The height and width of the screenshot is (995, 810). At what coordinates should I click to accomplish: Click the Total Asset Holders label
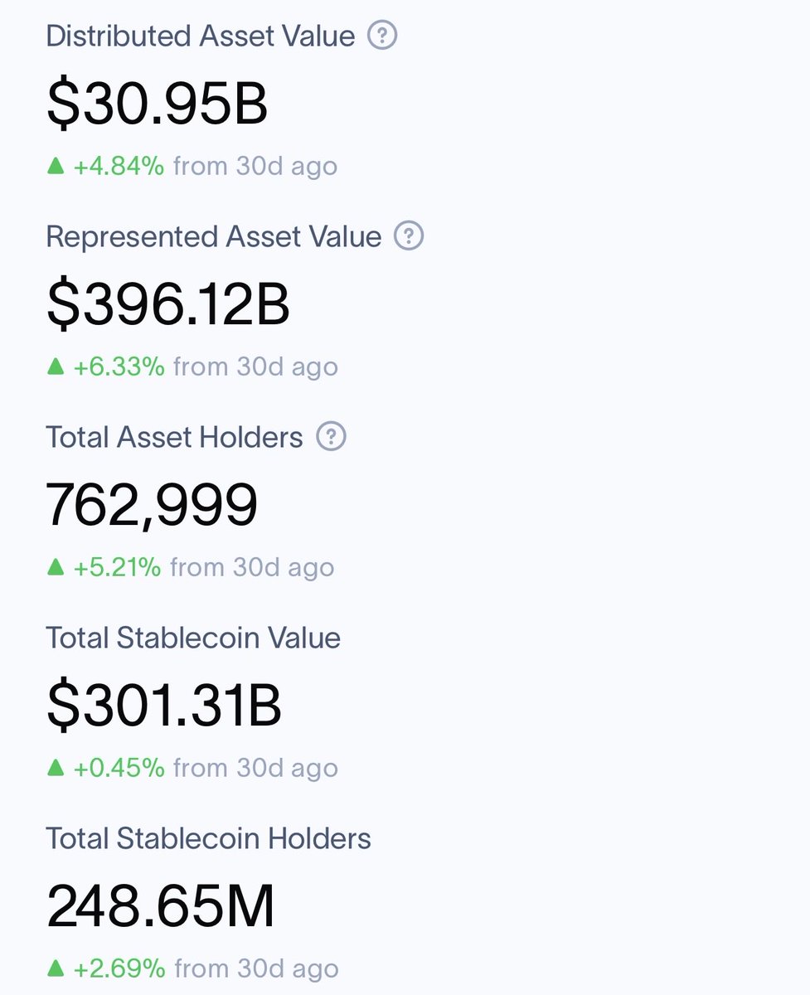[175, 437]
